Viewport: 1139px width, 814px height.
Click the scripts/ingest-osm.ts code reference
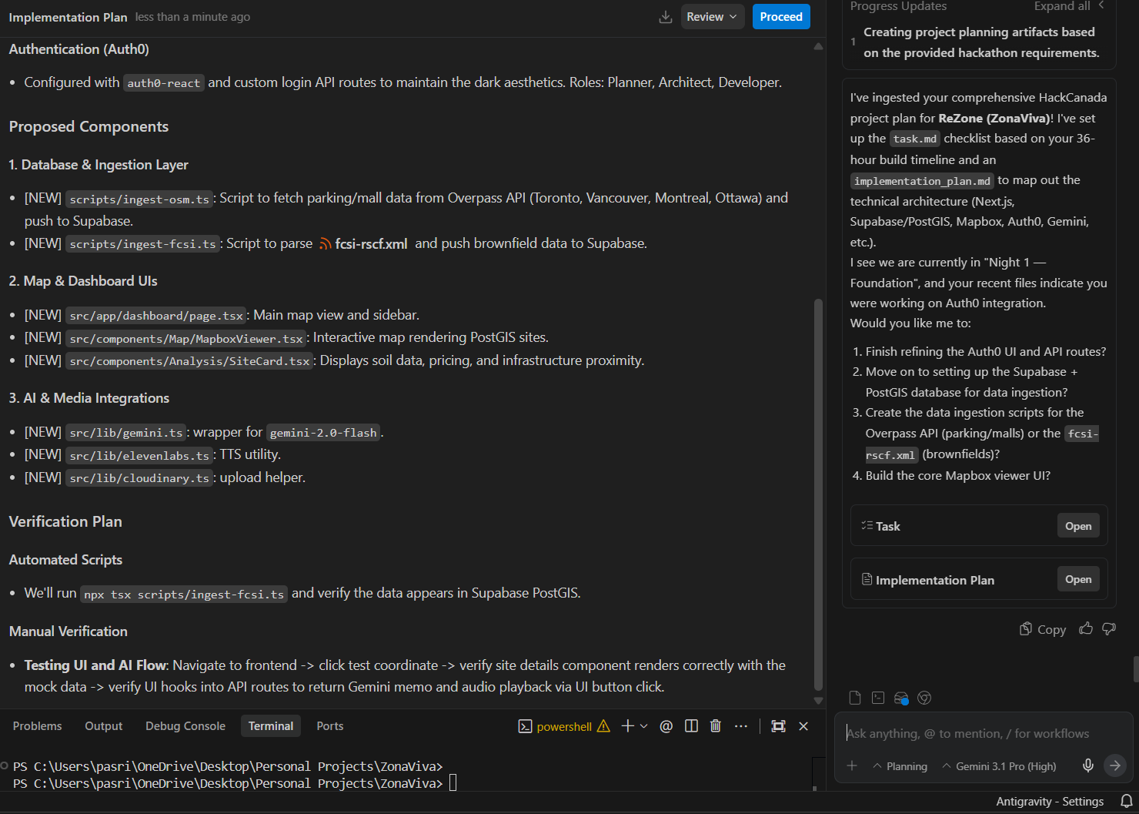click(139, 199)
